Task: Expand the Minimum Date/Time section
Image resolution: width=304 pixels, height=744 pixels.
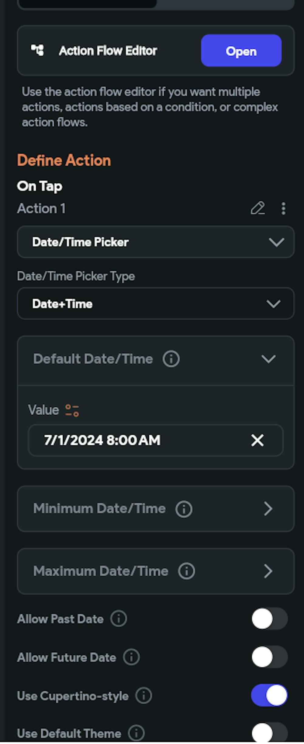Action: pyautogui.click(x=268, y=509)
